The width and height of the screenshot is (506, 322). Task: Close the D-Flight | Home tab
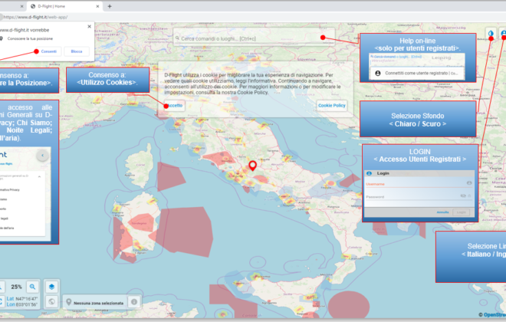(x=98, y=6)
